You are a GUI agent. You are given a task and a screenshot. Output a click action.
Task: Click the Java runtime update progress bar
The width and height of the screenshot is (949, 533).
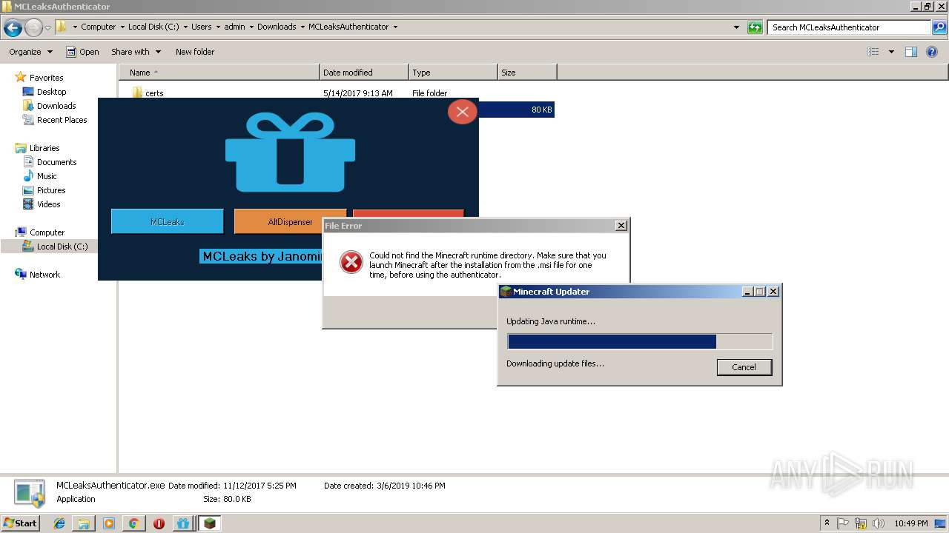pos(640,341)
